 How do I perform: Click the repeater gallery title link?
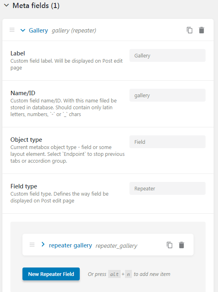(x=71, y=245)
